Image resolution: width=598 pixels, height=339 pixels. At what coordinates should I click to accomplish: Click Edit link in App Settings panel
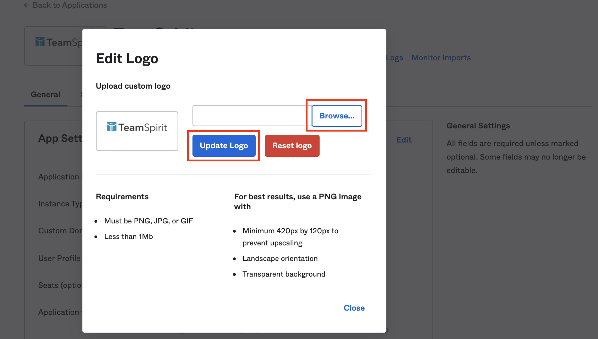click(x=404, y=140)
